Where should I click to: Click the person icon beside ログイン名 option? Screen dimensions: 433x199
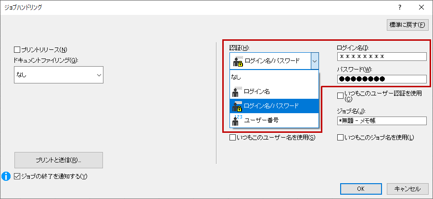point(236,92)
